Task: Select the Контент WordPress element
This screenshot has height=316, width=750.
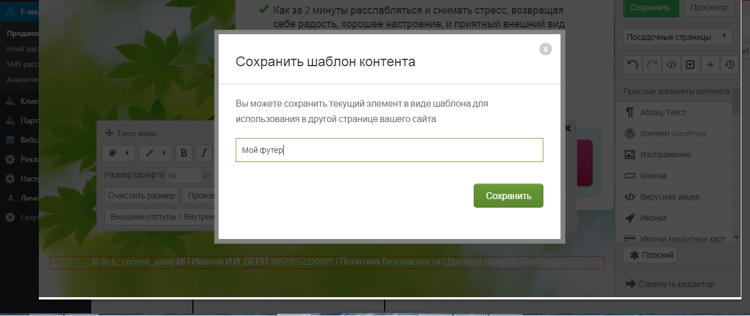Action: (674, 133)
